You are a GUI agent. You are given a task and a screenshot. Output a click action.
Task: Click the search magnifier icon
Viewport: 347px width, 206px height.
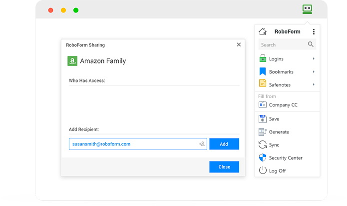pos(311,44)
